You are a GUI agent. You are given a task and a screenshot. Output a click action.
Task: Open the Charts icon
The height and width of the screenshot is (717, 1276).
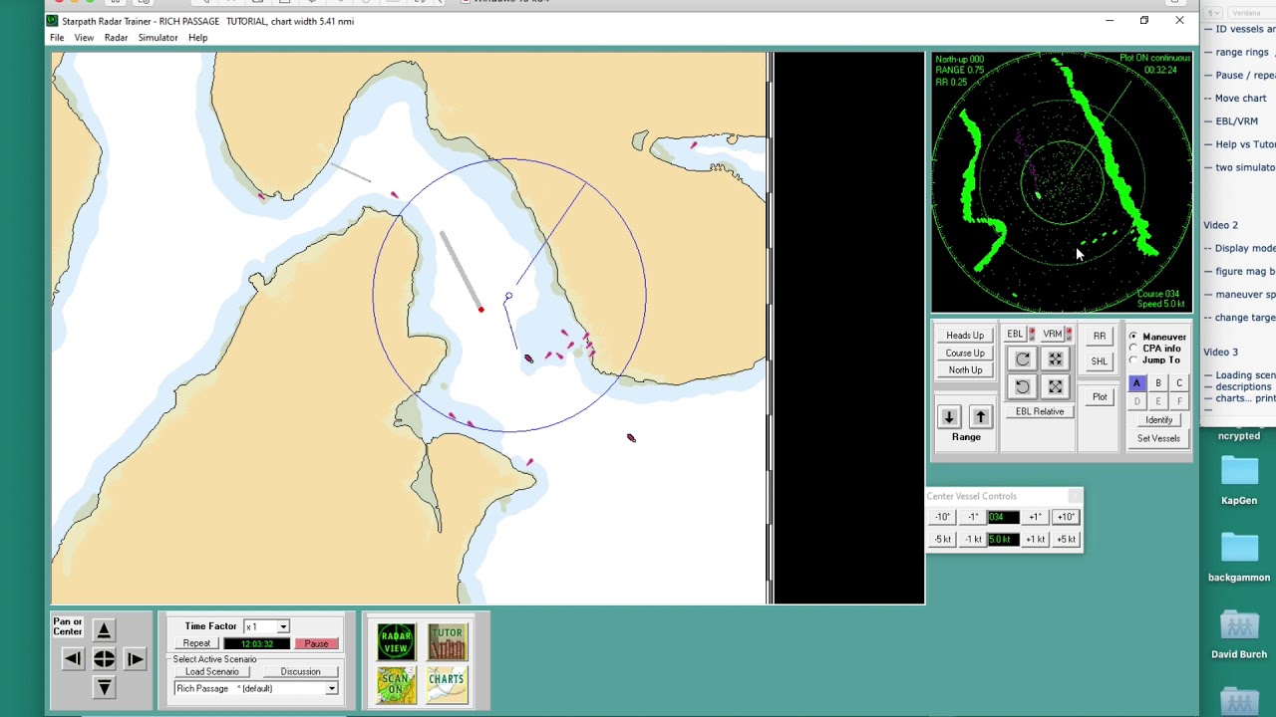click(447, 685)
